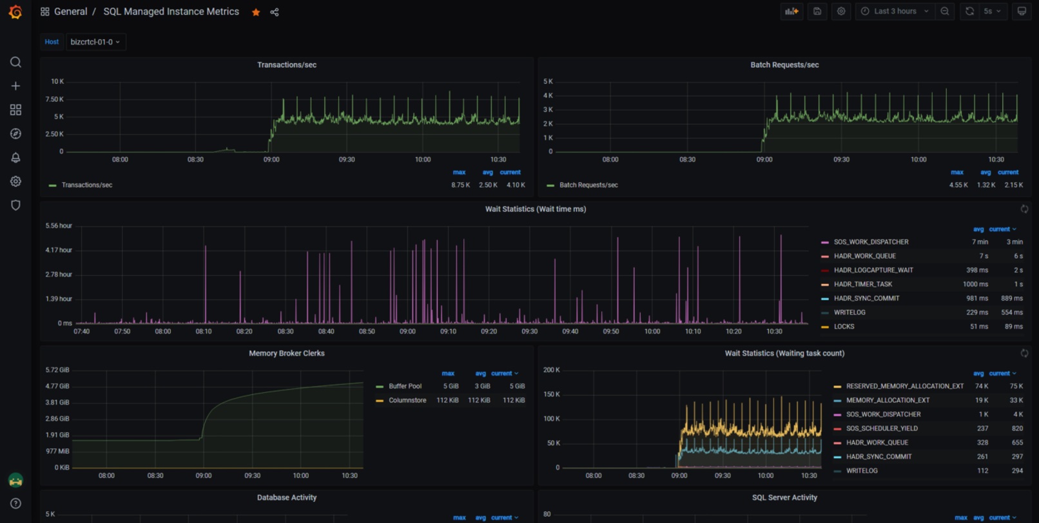The height and width of the screenshot is (523, 1039).
Task: Open the 5s refresh interval dropdown
Action: pos(993,11)
